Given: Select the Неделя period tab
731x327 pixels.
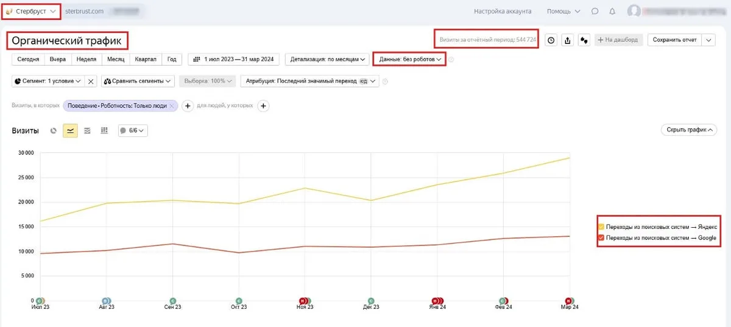Looking at the screenshot, I should pyautogui.click(x=86, y=59).
